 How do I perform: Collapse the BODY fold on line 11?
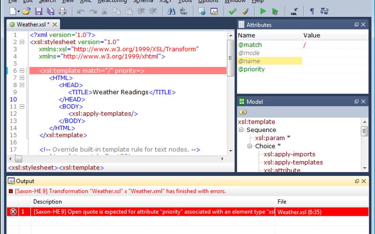(22, 107)
